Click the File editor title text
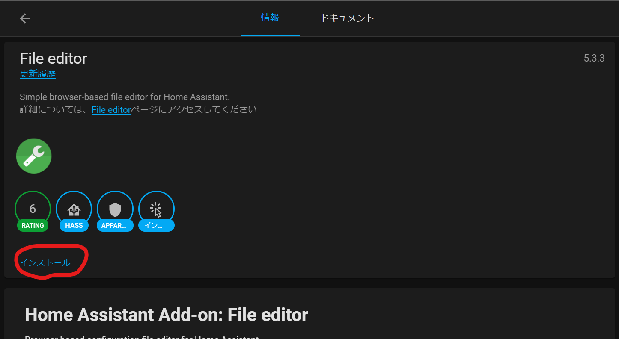This screenshot has height=339, width=619. pyautogui.click(x=54, y=59)
